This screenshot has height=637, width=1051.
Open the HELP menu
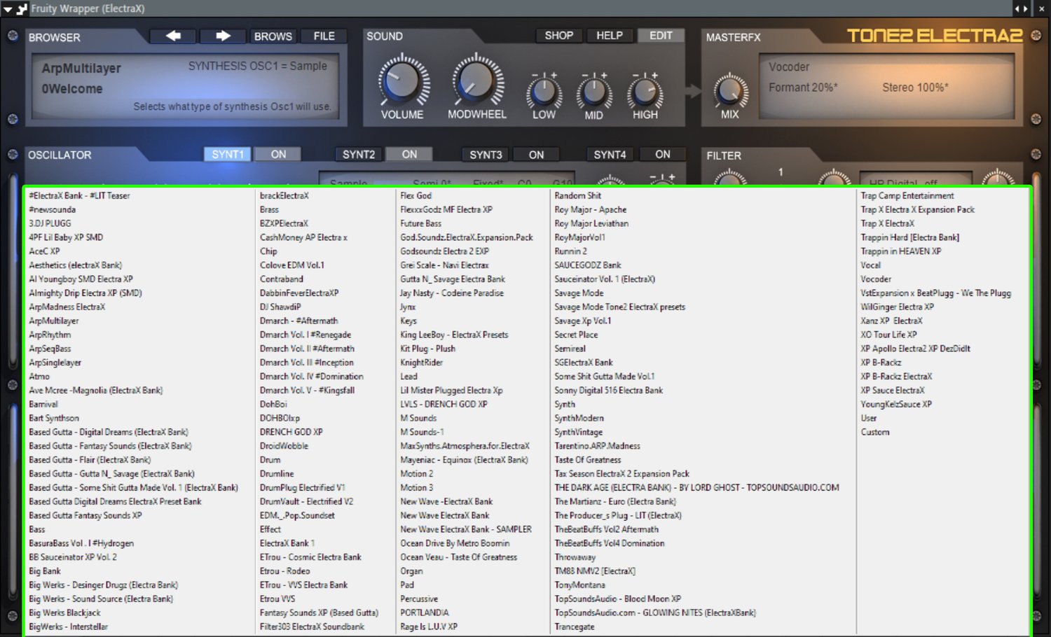coord(610,35)
